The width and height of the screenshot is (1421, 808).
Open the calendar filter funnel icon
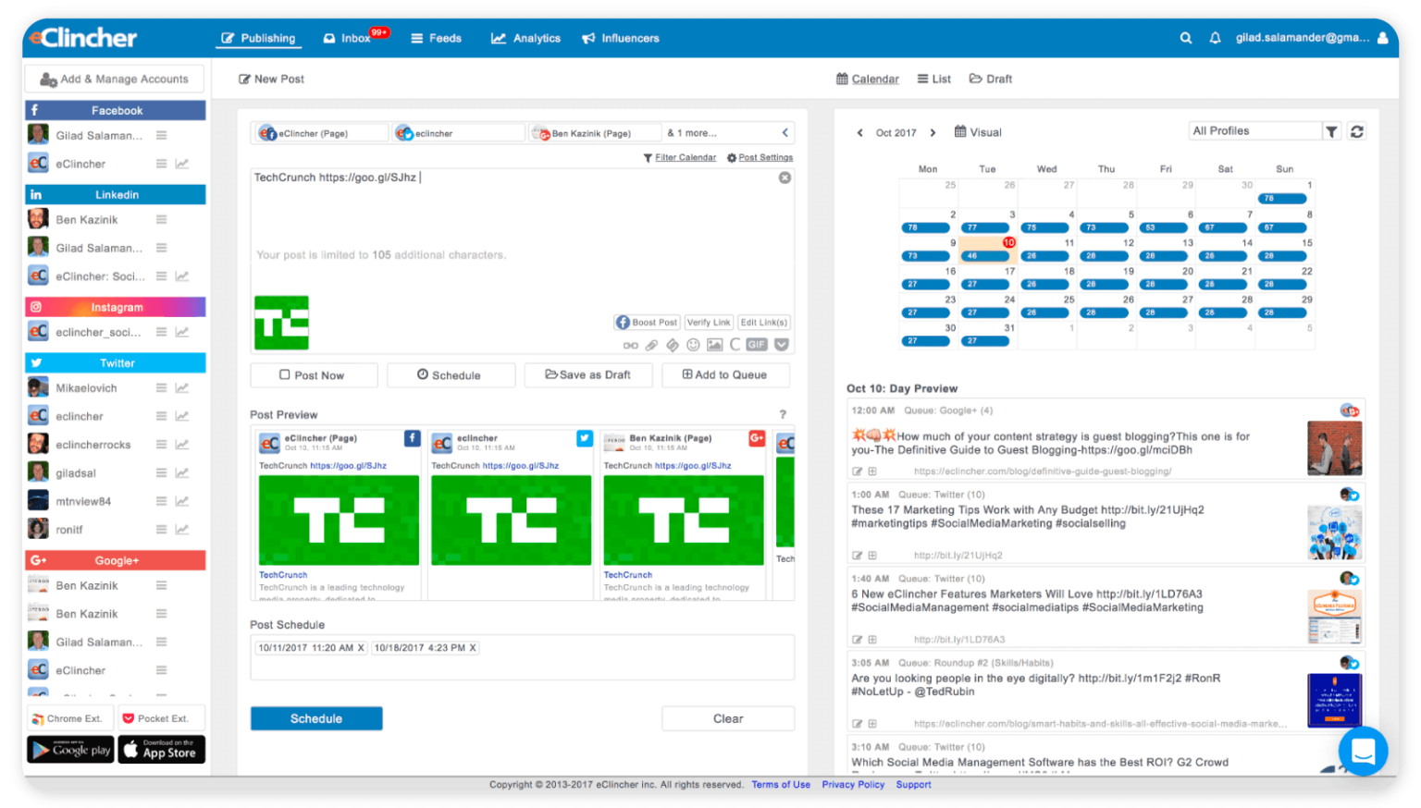pos(1332,131)
